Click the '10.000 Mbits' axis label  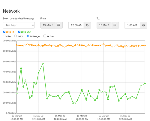(x=9, y=103)
